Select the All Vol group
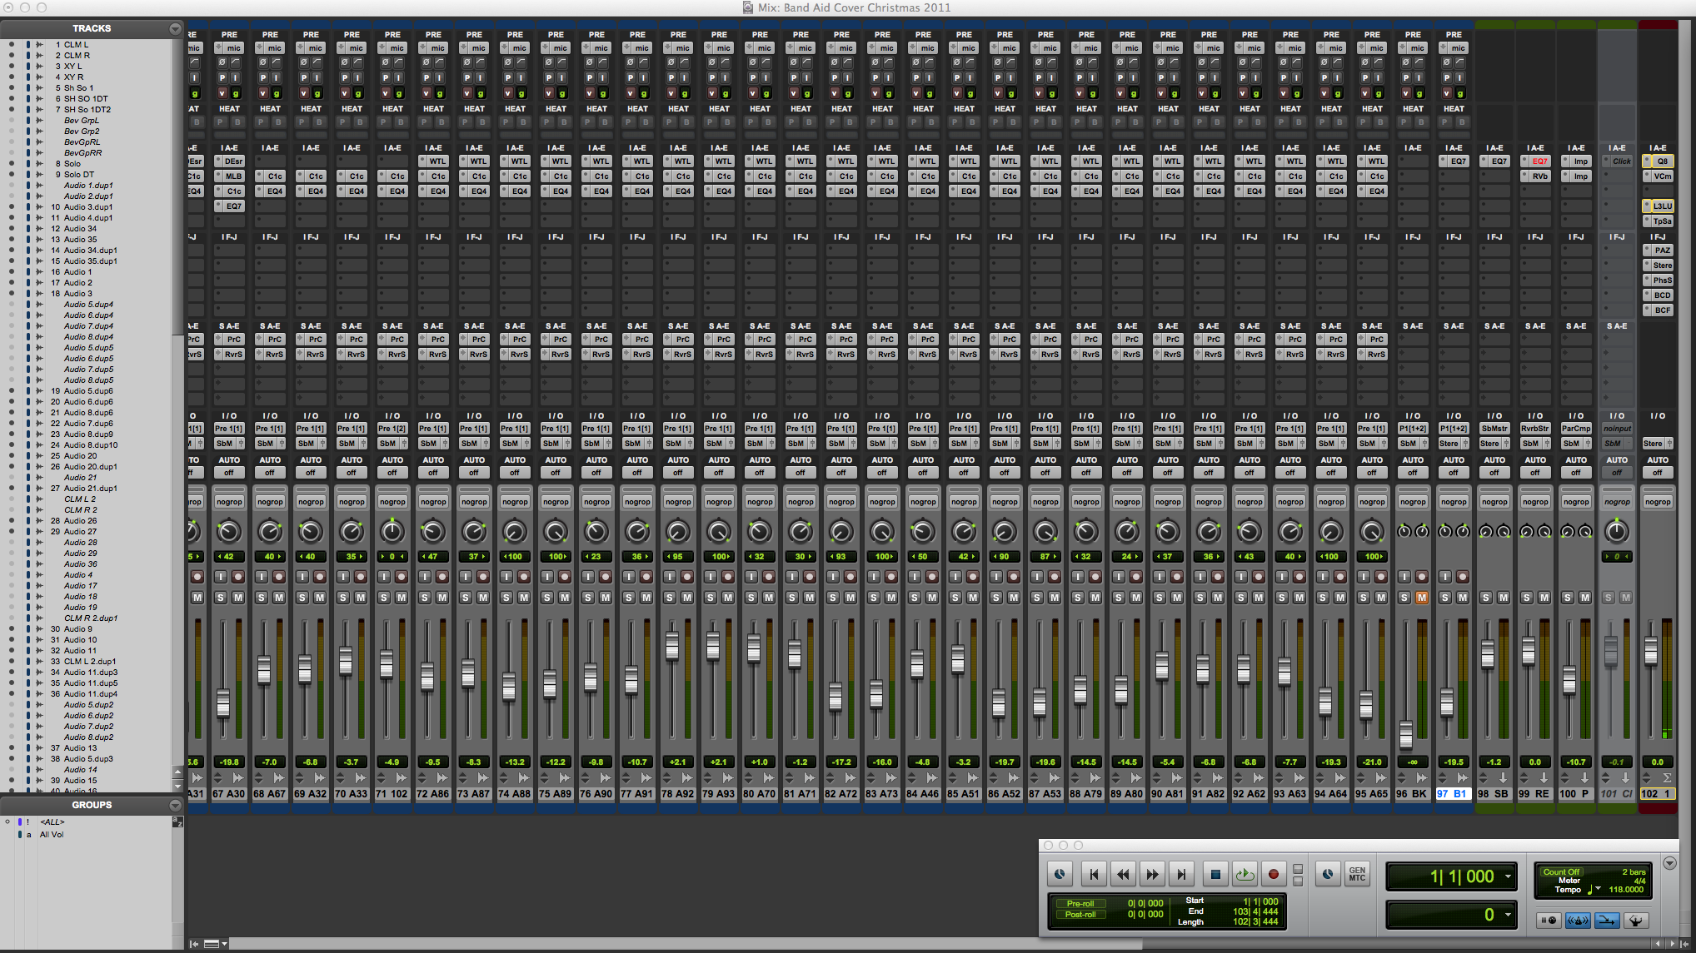This screenshot has height=953, width=1696. [52, 835]
